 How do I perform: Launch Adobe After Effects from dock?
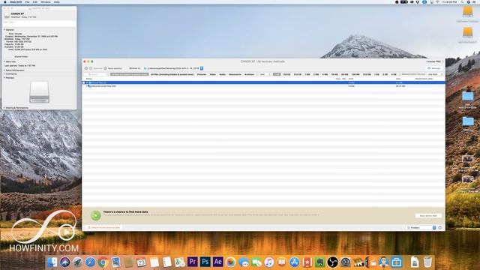[218, 262]
